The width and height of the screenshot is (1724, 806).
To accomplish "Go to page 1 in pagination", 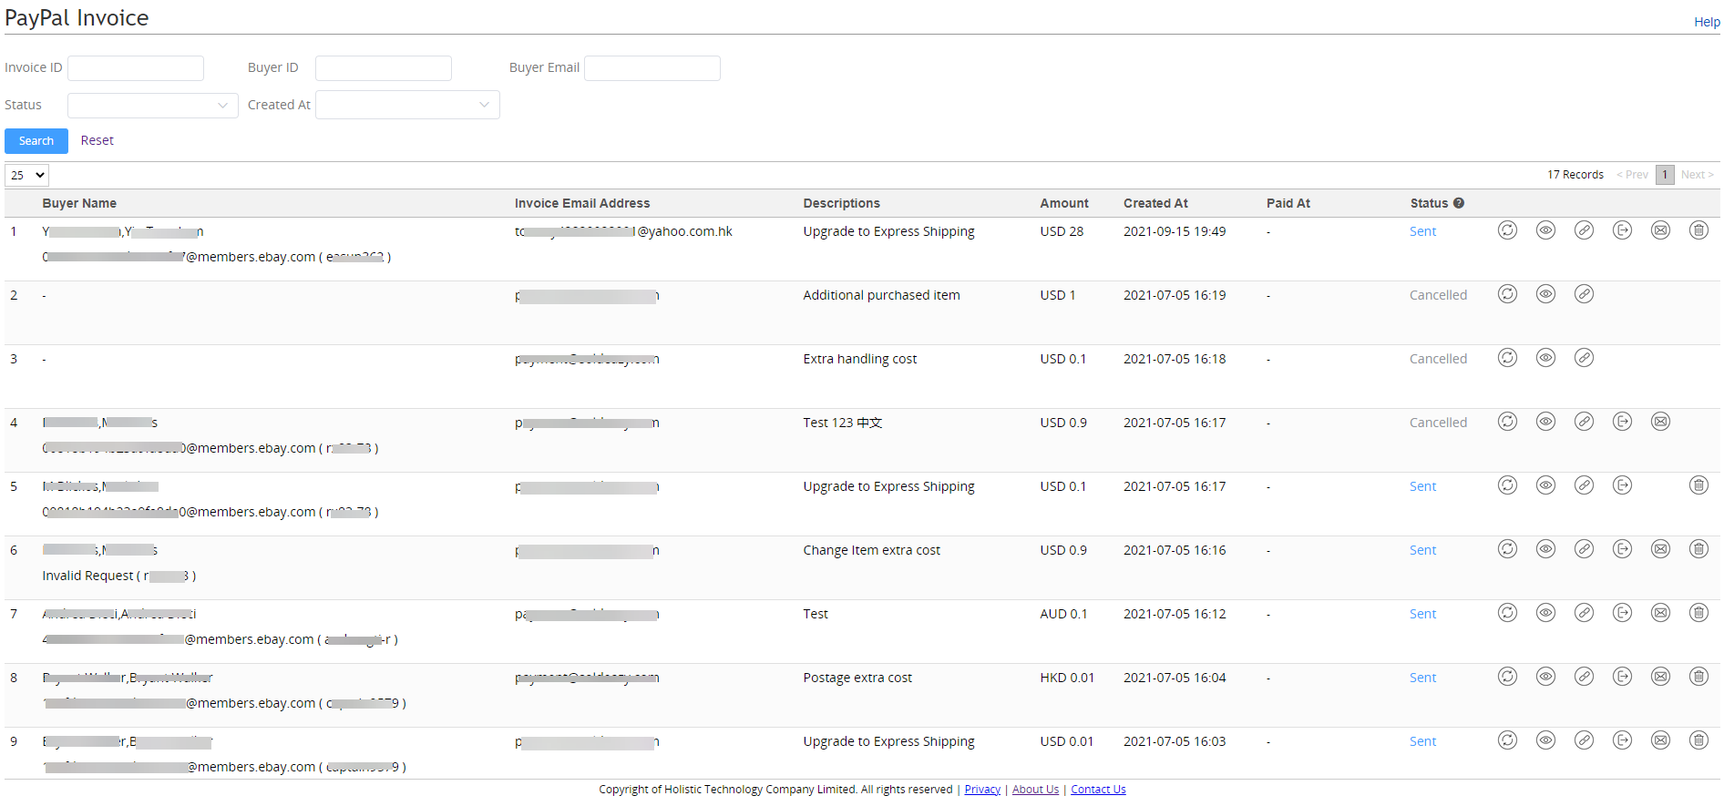I will [x=1665, y=175].
